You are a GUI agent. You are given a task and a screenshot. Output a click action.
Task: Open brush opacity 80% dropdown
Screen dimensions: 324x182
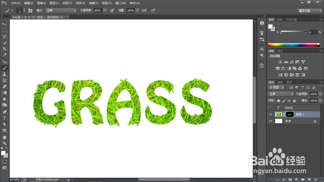pyautogui.click(x=105, y=11)
